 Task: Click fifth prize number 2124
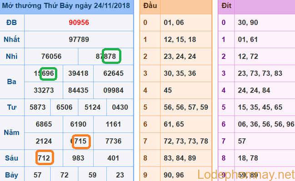[x=44, y=141]
